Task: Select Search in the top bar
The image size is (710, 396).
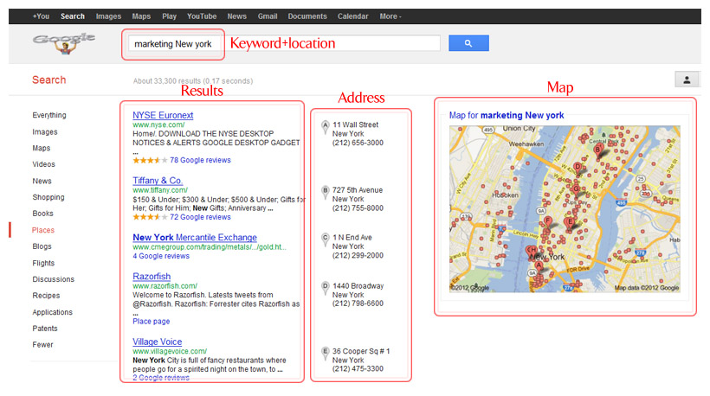Action: [73, 16]
